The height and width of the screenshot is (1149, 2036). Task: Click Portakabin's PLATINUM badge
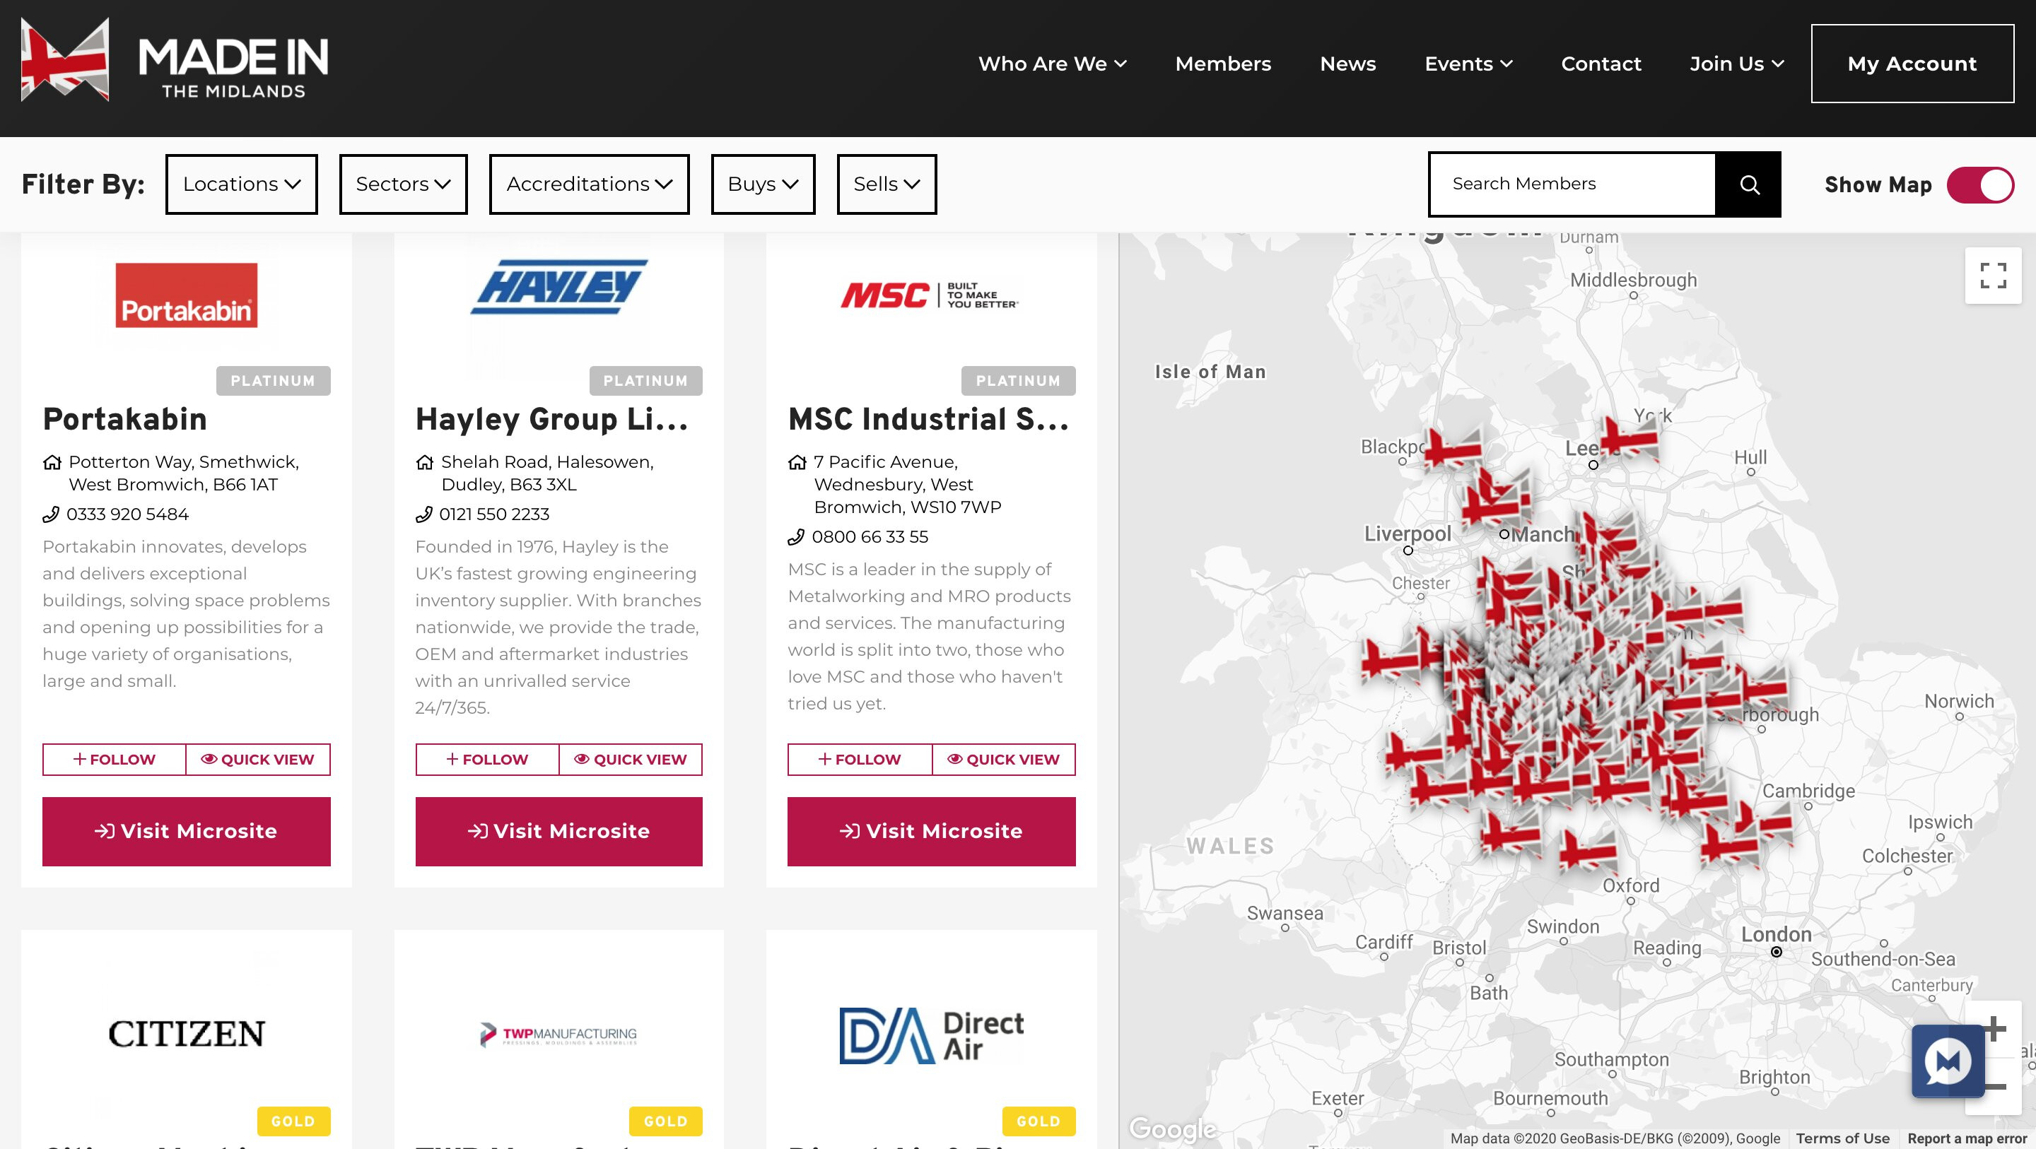pyautogui.click(x=274, y=381)
